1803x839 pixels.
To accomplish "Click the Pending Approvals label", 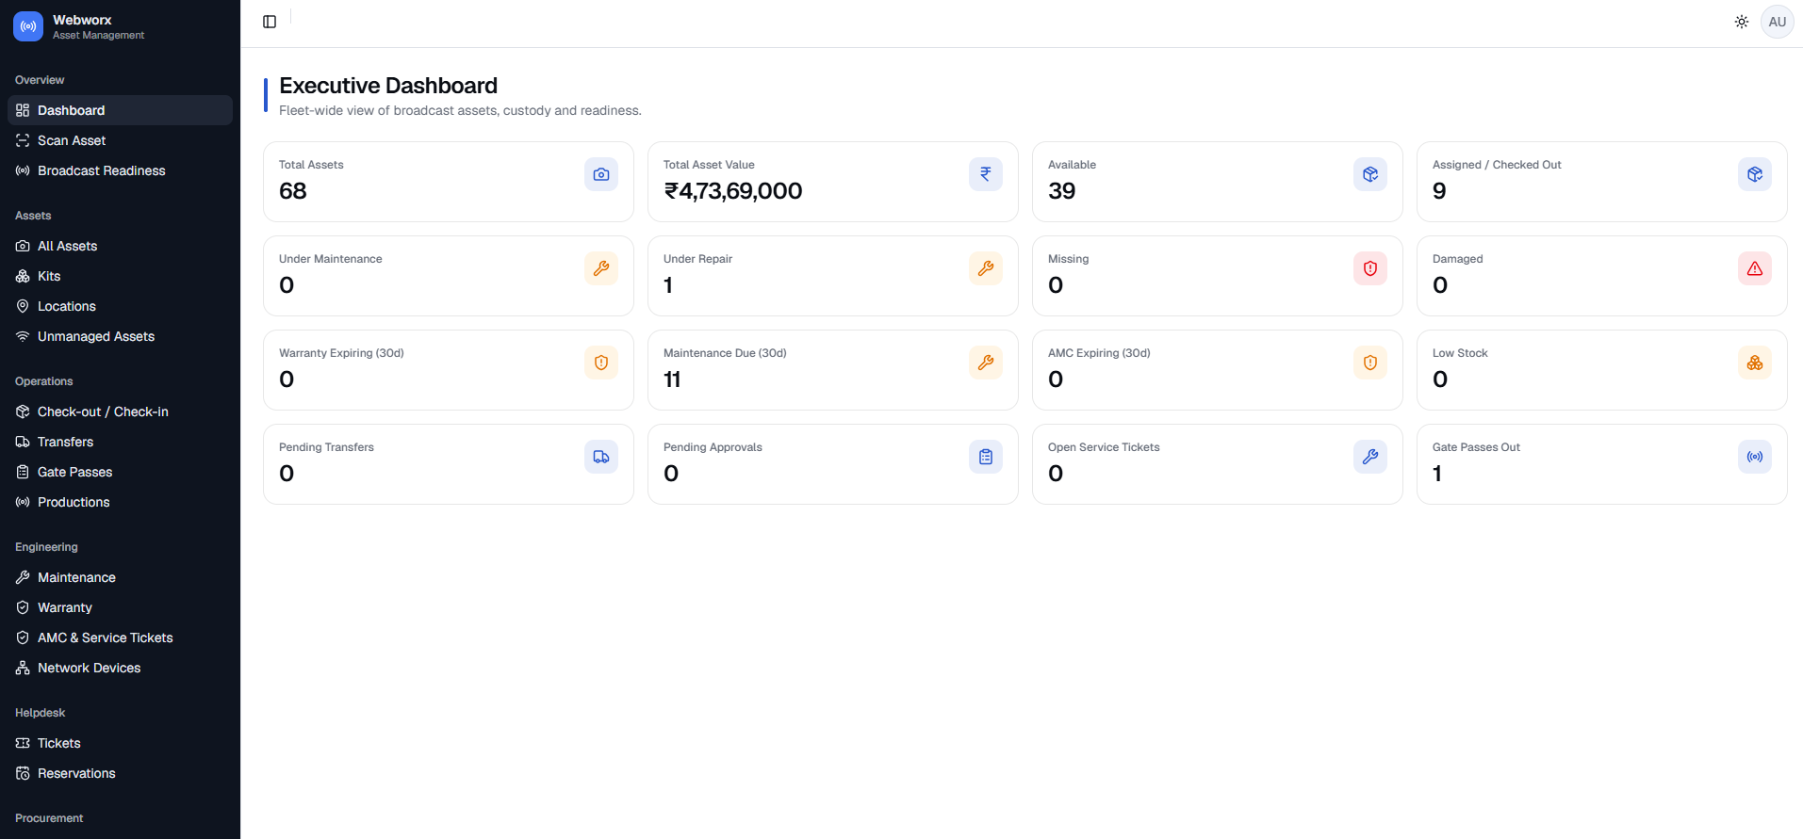I will (x=713, y=447).
